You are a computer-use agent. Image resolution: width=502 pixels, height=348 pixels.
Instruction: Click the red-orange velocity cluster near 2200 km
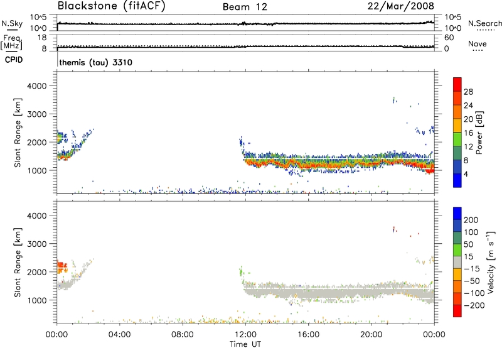pyautogui.click(x=61, y=266)
